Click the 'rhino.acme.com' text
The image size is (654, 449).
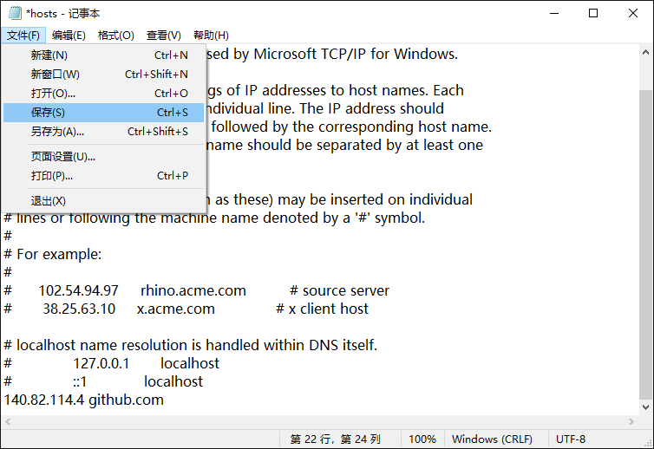point(193,290)
